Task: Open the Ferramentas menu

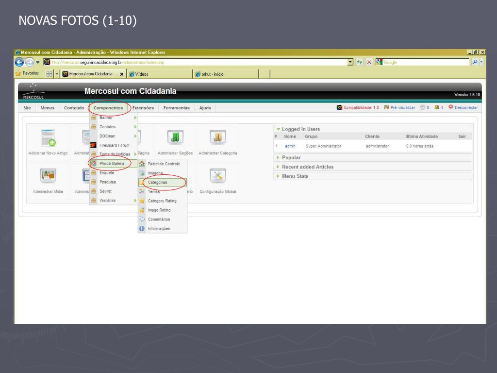Action: click(177, 108)
